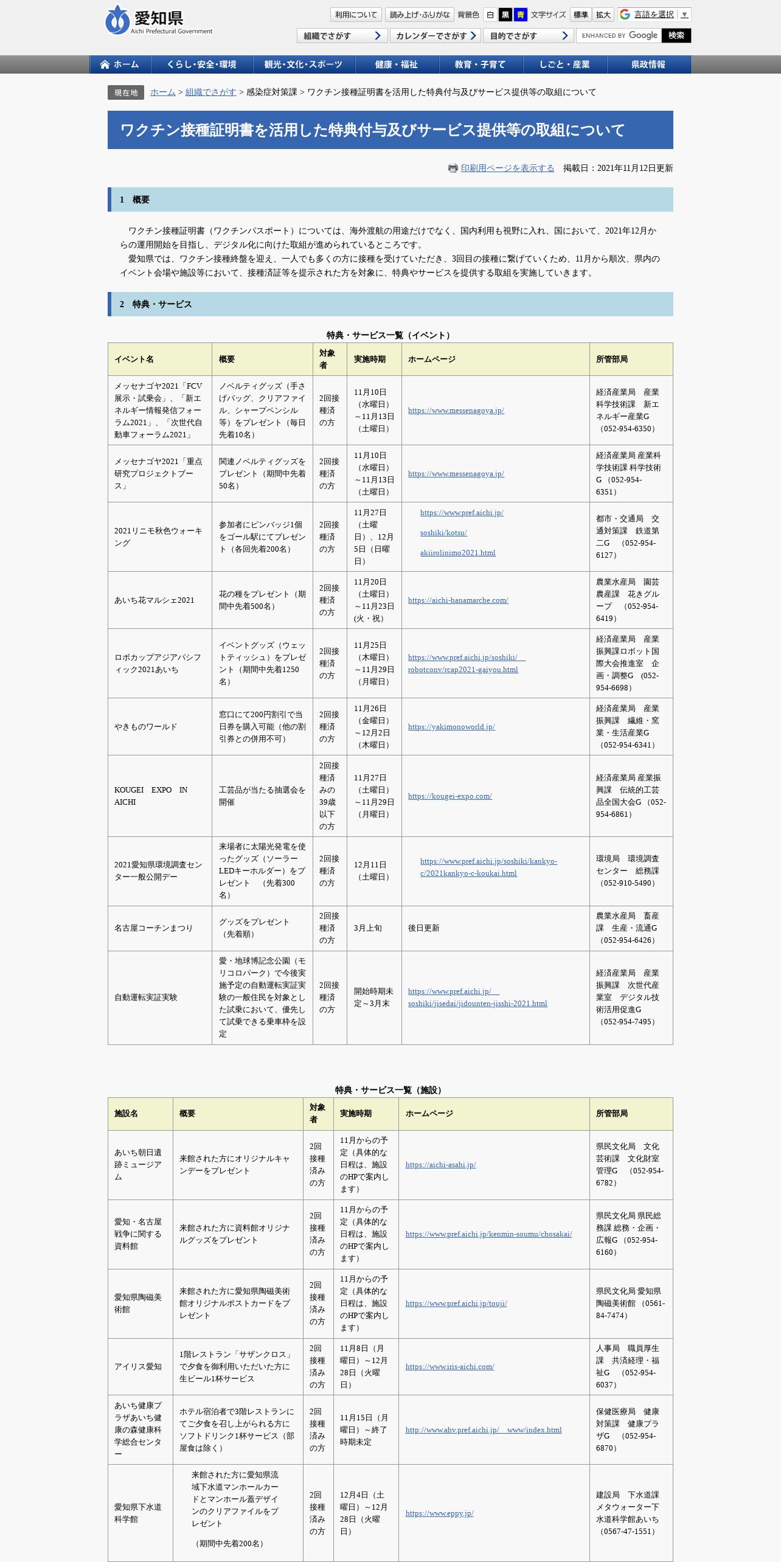Click the 利用について button
The image size is (781, 1562).
356,15
